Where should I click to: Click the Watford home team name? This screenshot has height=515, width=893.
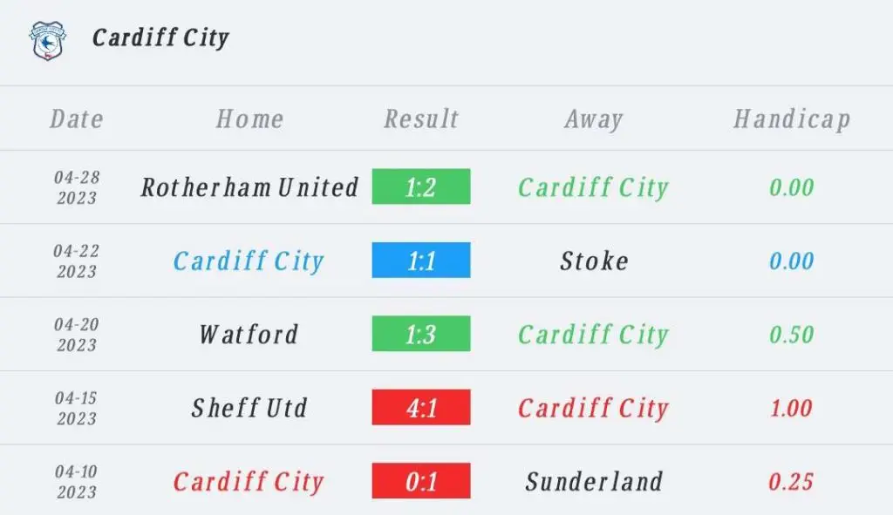coord(249,334)
